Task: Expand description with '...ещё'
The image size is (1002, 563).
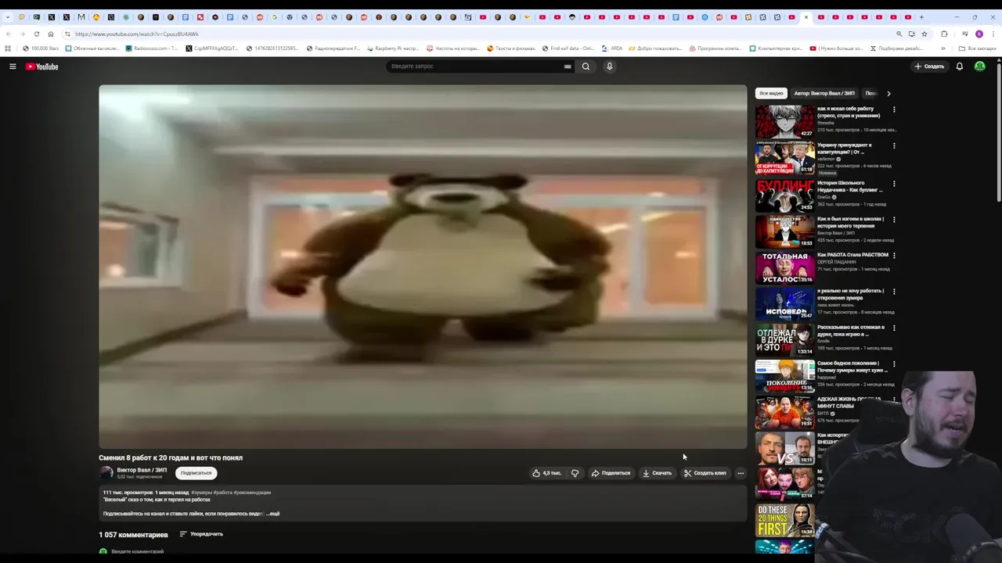Action: (x=273, y=514)
